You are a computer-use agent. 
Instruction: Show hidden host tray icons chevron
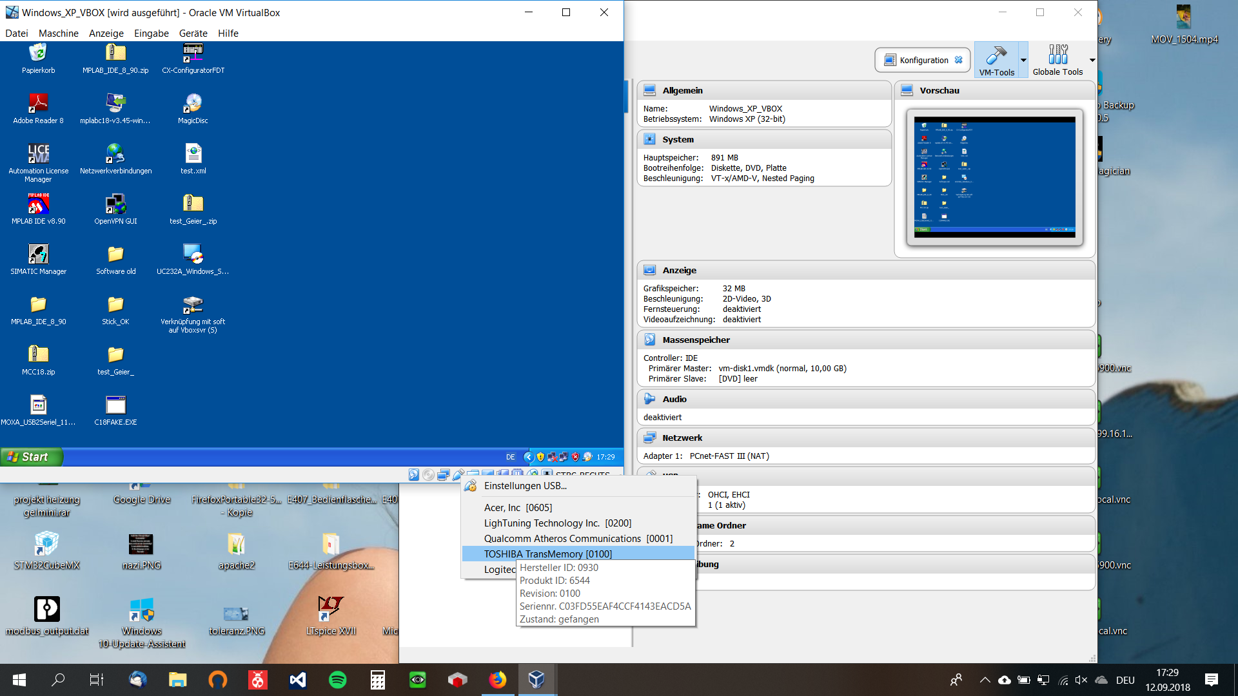tap(985, 680)
